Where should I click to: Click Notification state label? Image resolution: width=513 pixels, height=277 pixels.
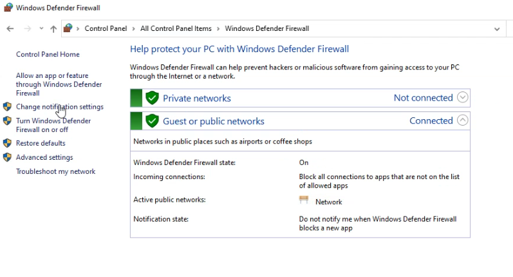coord(161,219)
